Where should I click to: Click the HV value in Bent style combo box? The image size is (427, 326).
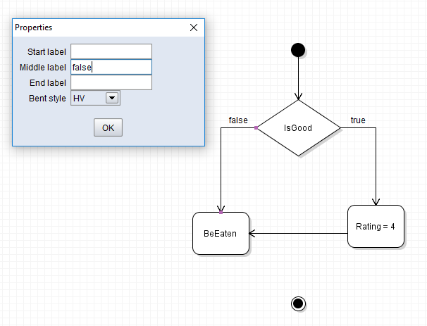(87, 98)
